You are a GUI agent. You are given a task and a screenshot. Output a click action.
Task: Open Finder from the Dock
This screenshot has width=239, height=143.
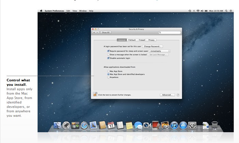57,125
